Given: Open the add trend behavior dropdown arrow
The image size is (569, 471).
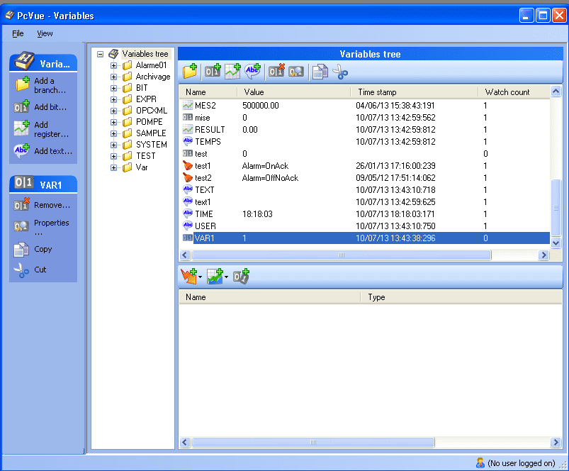Looking at the screenshot, I should click(226, 277).
